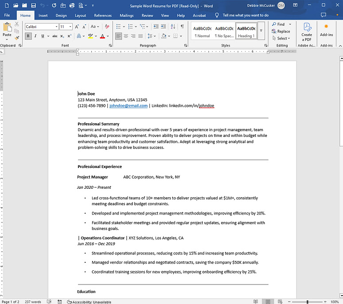Image resolution: width=343 pixels, height=304 pixels.
Task: Expand the Styles gallery More arrow
Action: [x=261, y=31]
